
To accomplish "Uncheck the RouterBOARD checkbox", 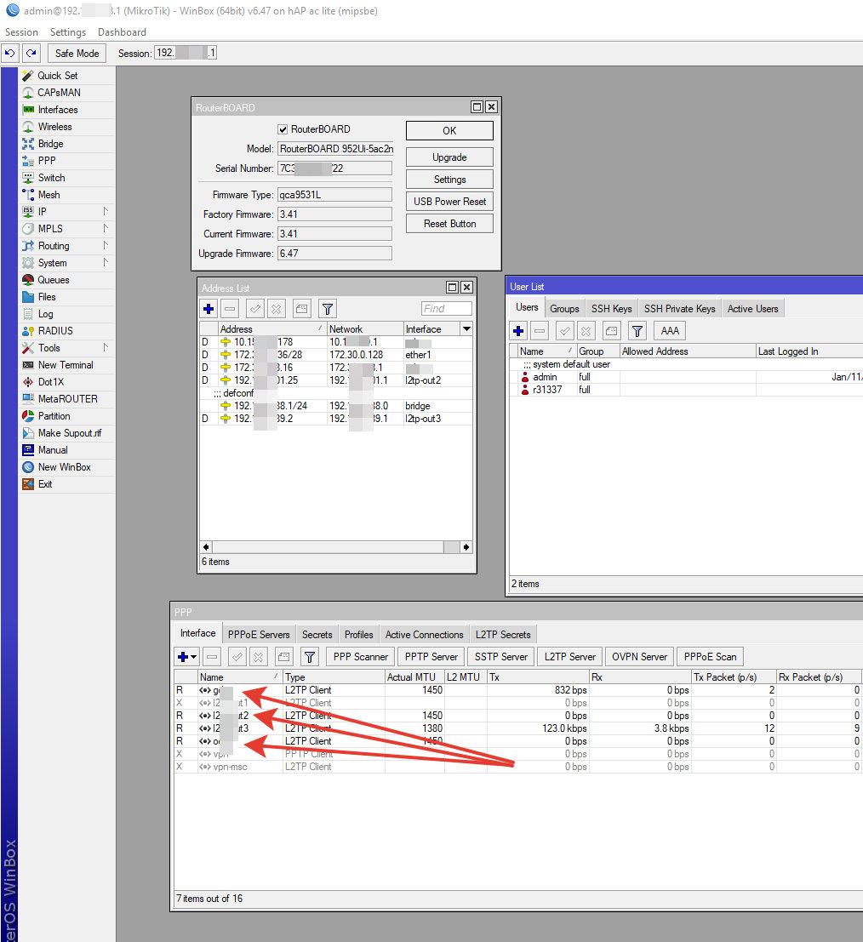I will [283, 129].
